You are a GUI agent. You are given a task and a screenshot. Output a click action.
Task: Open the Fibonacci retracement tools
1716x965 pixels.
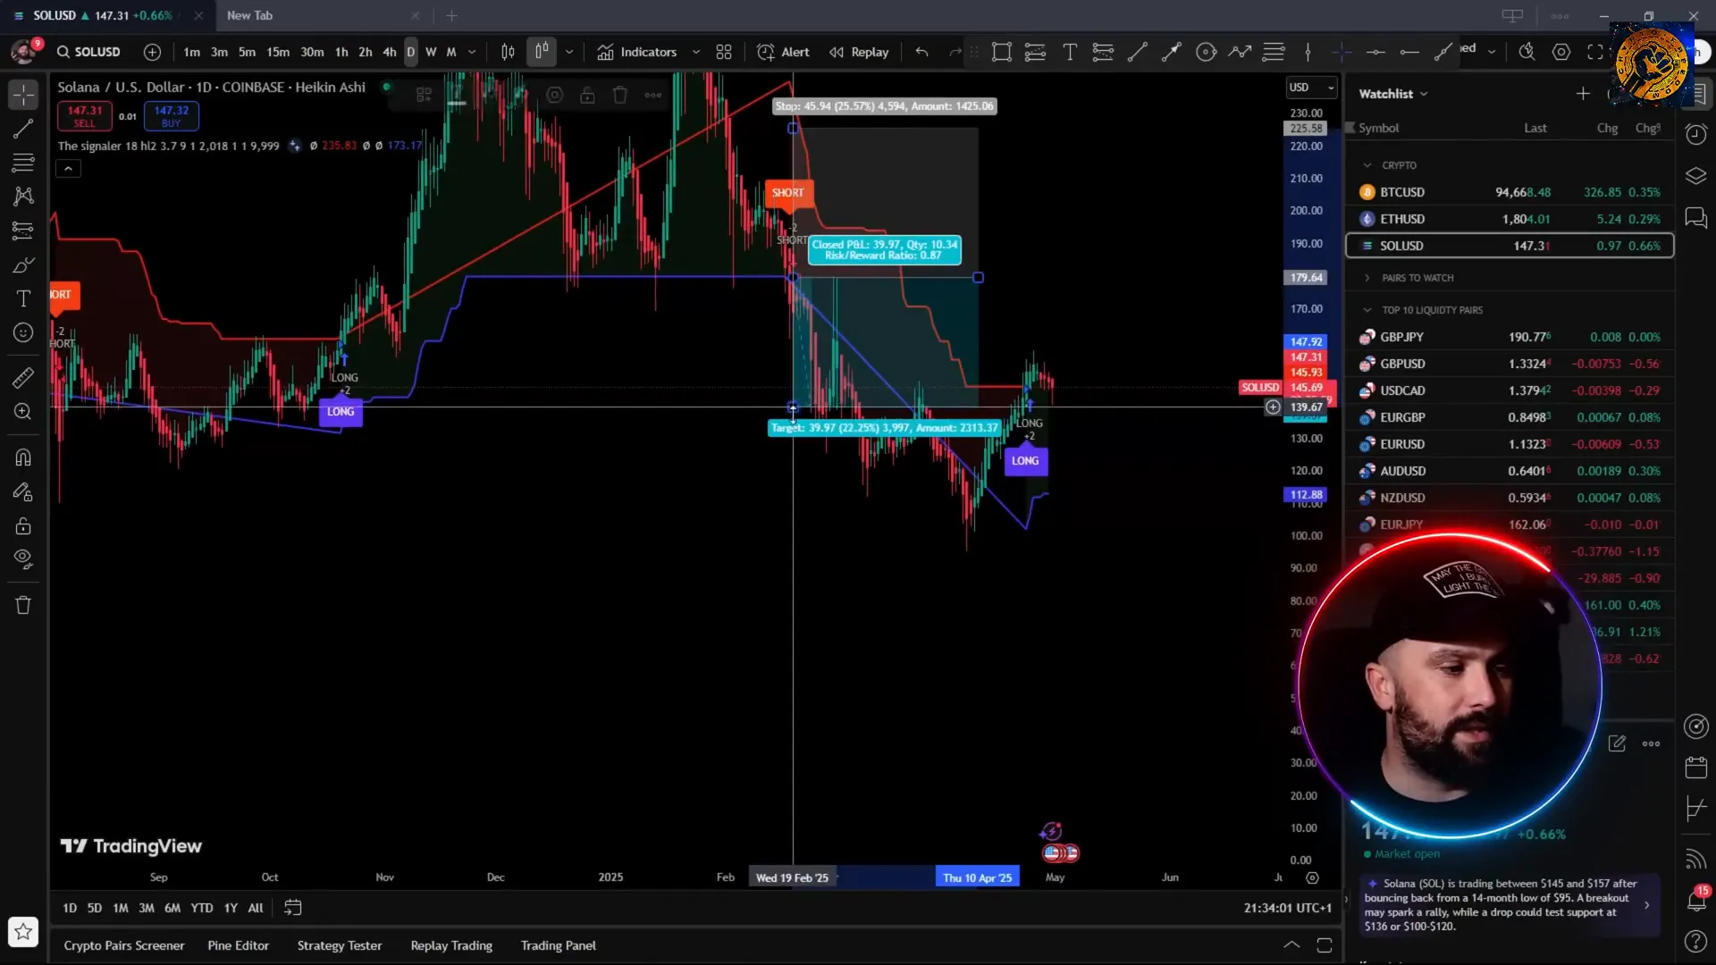click(x=23, y=163)
